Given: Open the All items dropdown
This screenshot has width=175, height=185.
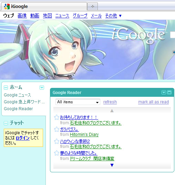Looking at the screenshot, I should click(78, 102).
